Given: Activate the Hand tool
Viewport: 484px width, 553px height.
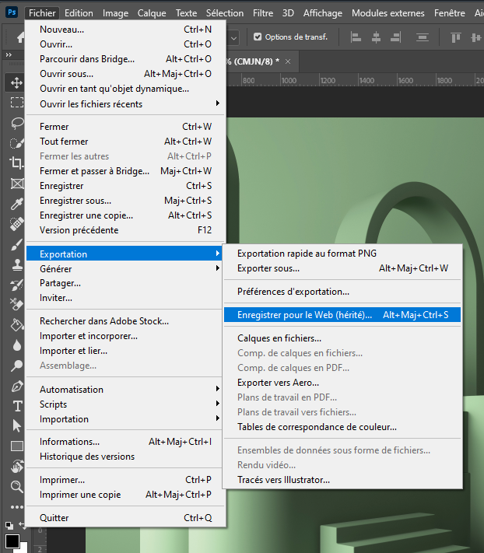Looking at the screenshot, I should coord(16,467).
